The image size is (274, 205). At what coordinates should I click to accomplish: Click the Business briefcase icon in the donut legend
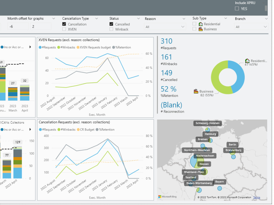pyautogui.click(x=196, y=91)
